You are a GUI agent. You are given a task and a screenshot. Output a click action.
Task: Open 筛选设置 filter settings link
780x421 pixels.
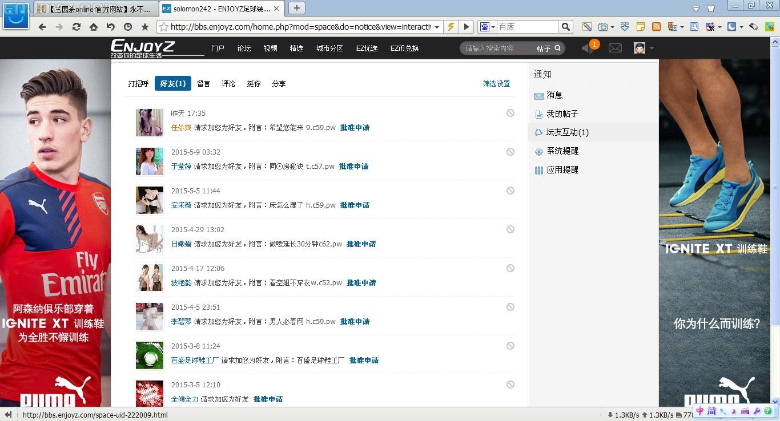click(496, 84)
